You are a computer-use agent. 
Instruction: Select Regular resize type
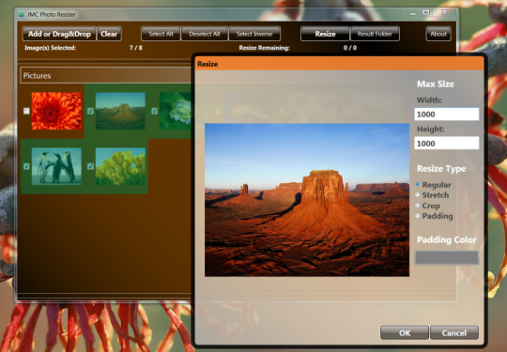(433, 185)
